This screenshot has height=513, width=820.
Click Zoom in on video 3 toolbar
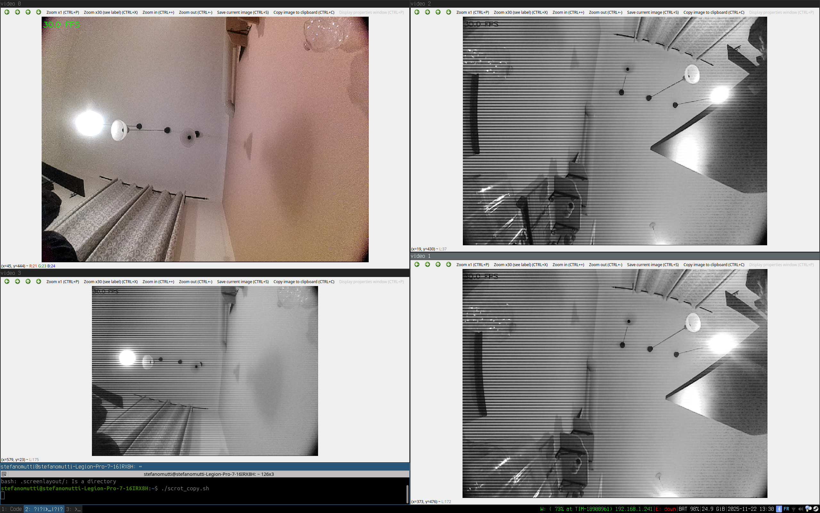[x=158, y=282]
